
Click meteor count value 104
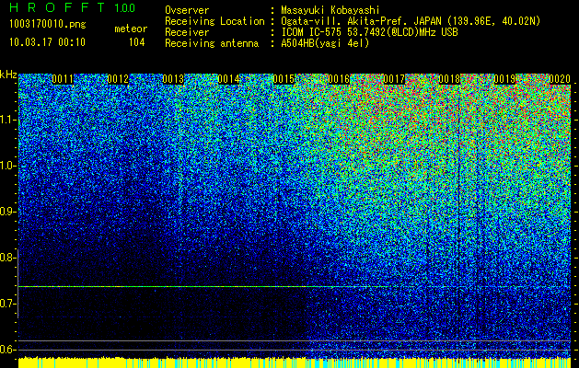[136, 42]
